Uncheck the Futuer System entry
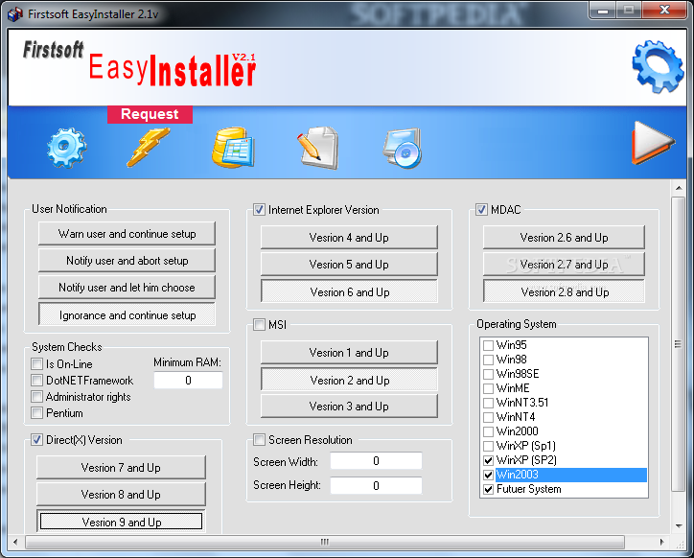Viewport: 694px width, 558px height. [x=488, y=489]
